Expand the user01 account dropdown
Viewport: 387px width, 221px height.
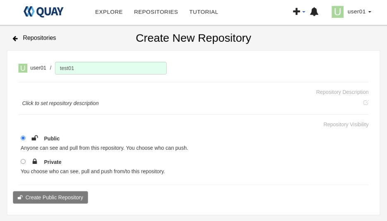359,12
